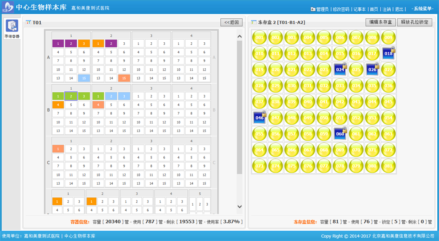Select locked tube position 024
439x241 pixels.
tap(340, 69)
